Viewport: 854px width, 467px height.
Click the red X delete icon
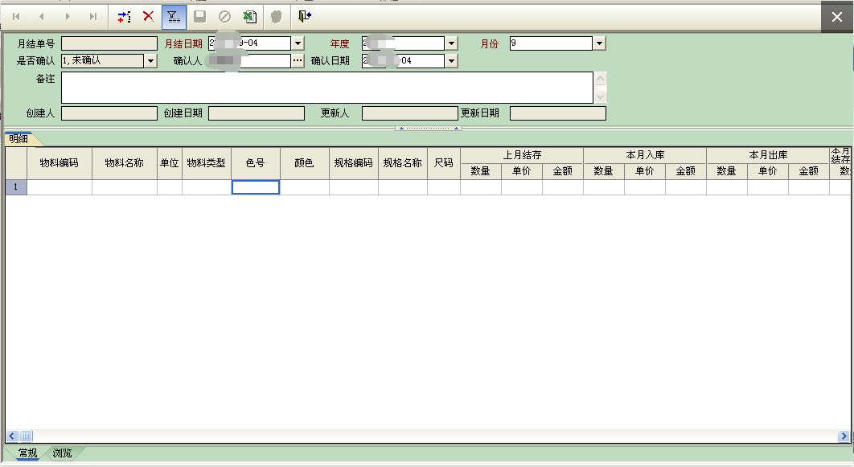point(148,16)
